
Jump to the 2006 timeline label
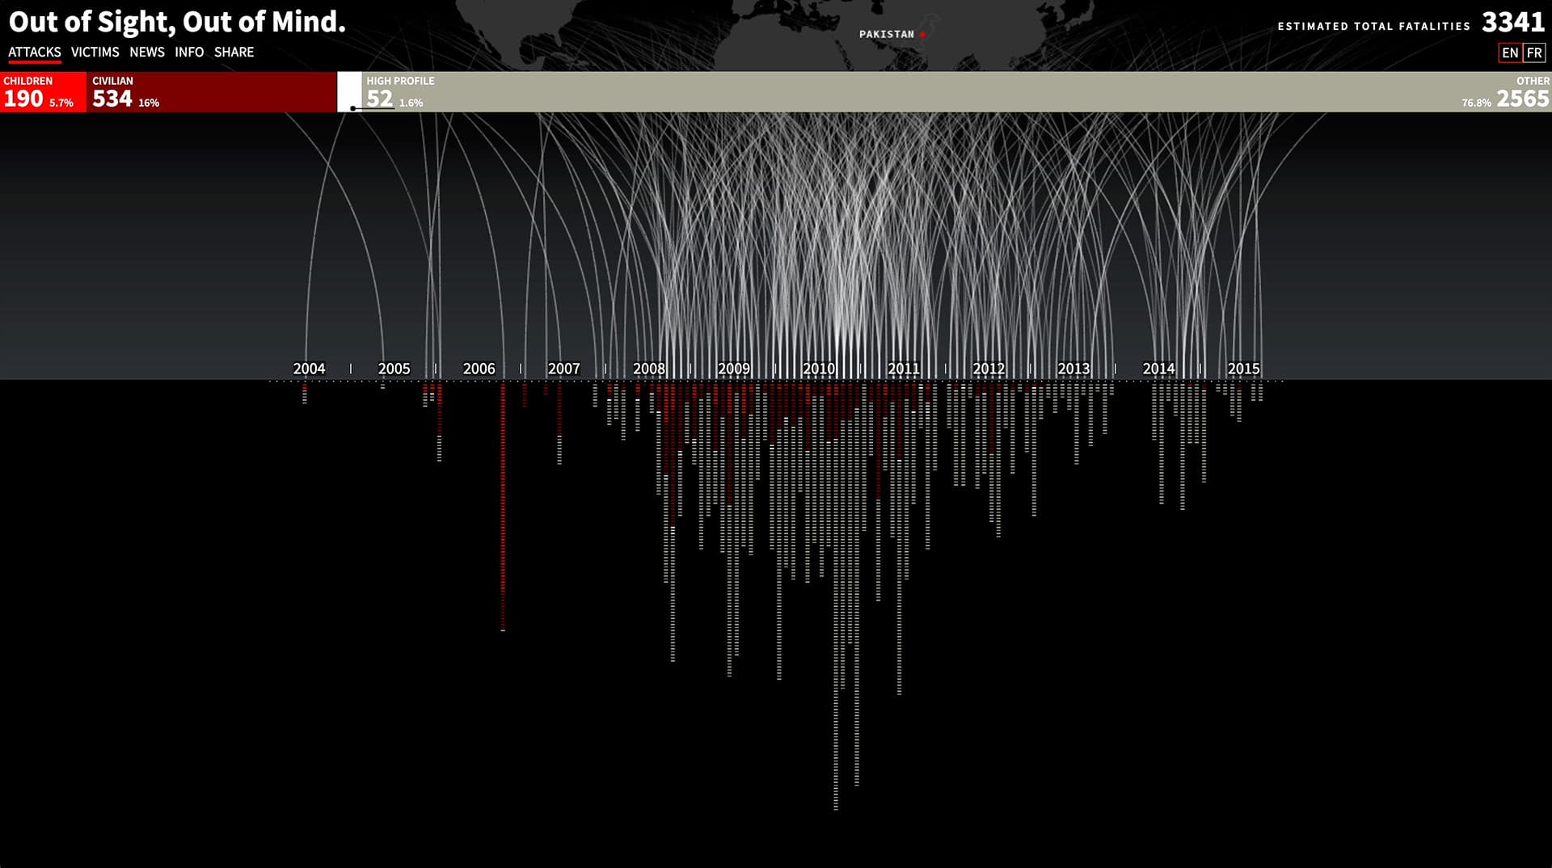pos(479,369)
